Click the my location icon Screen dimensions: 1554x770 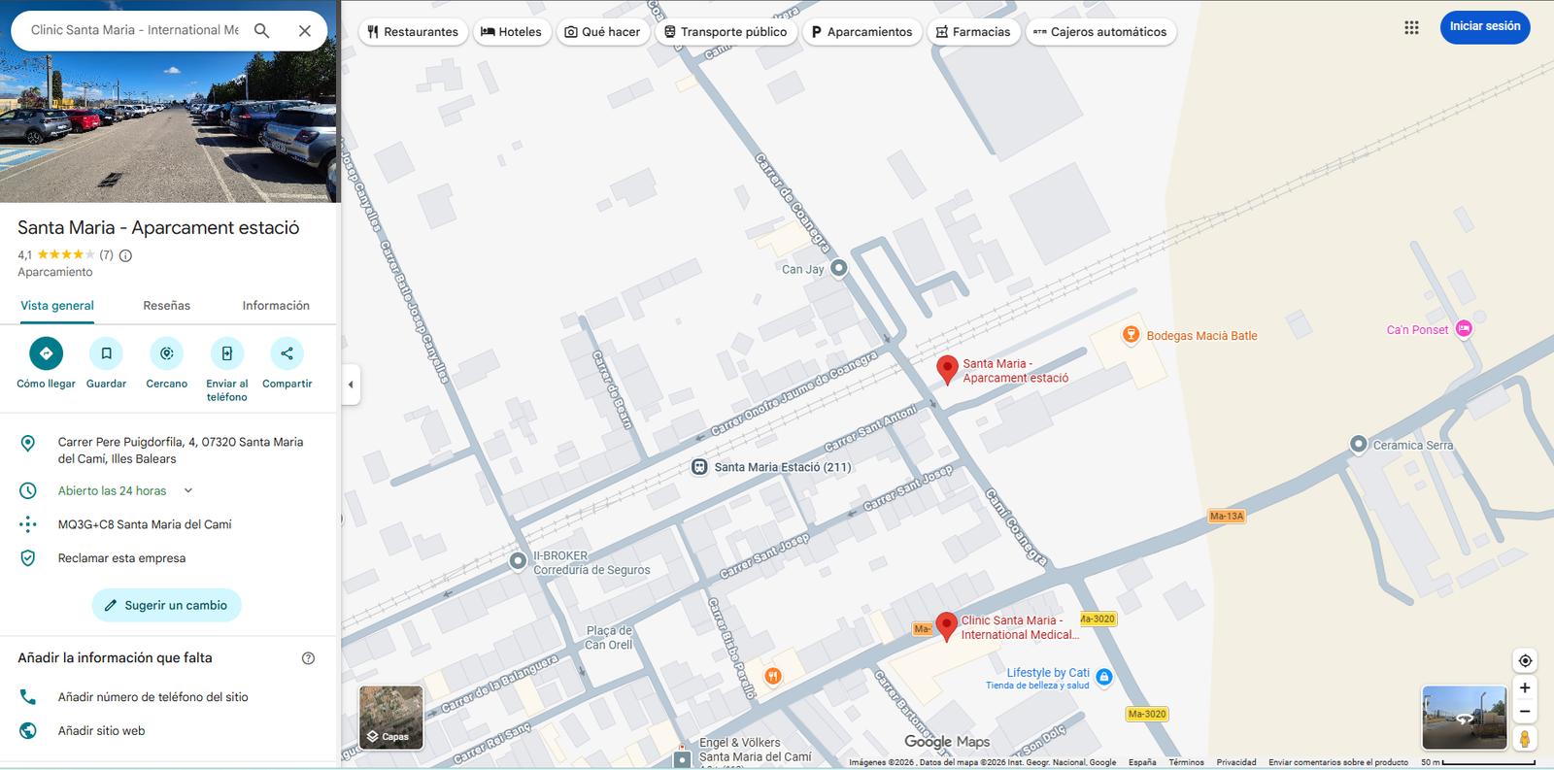(1525, 660)
